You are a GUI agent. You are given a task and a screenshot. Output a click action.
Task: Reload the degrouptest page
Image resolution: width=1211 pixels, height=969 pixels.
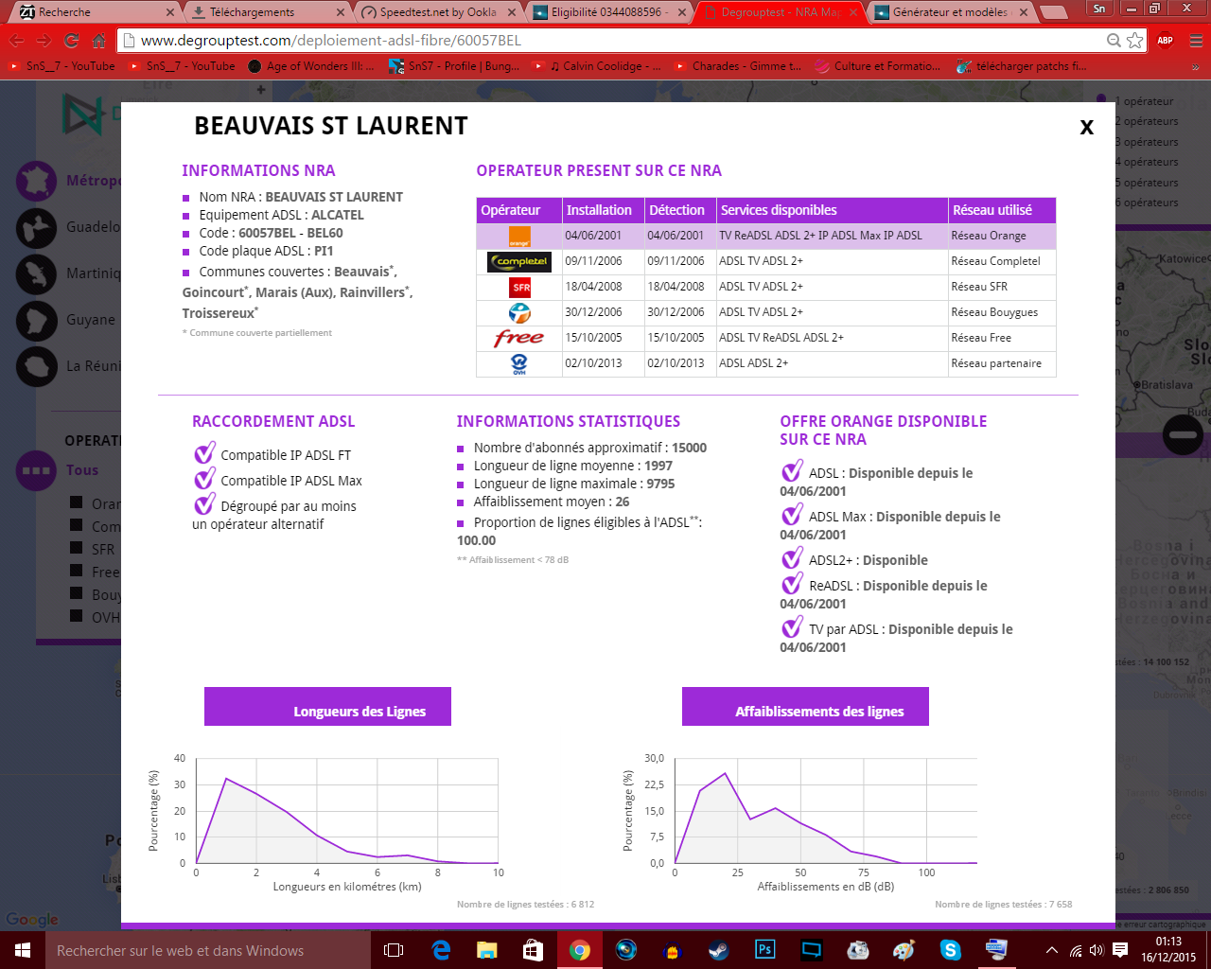[72, 41]
